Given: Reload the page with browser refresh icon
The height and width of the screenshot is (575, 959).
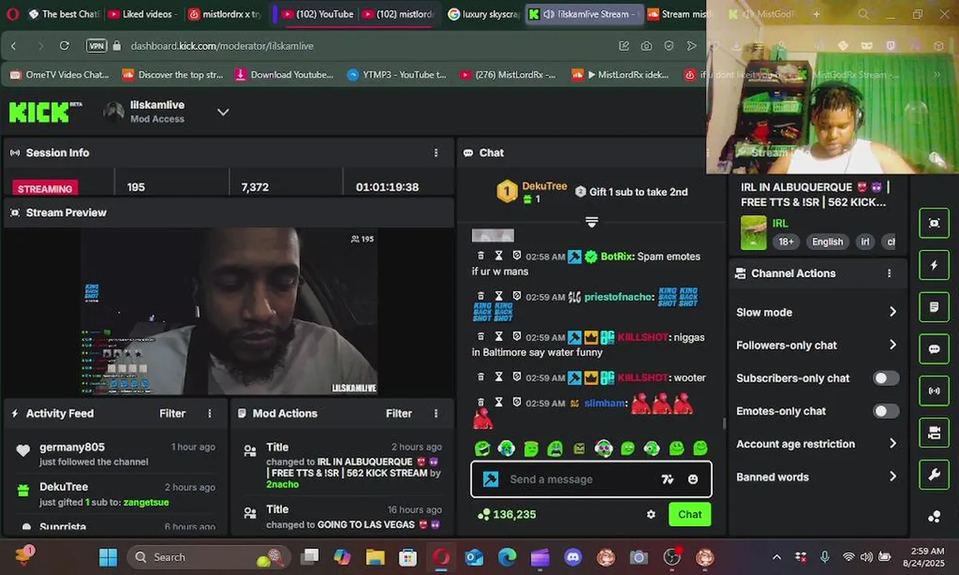Looking at the screenshot, I should coord(65,46).
